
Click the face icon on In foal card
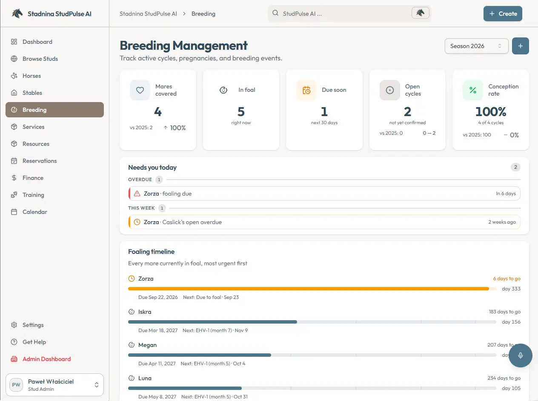223,90
